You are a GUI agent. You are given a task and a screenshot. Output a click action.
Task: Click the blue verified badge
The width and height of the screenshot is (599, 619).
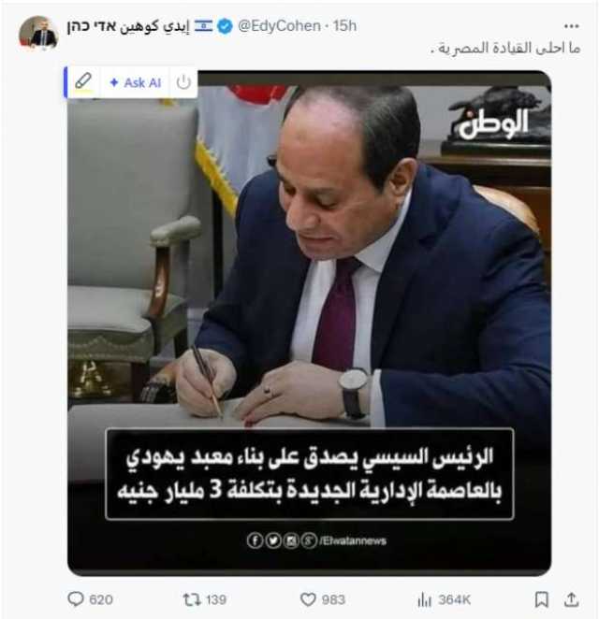[226, 26]
